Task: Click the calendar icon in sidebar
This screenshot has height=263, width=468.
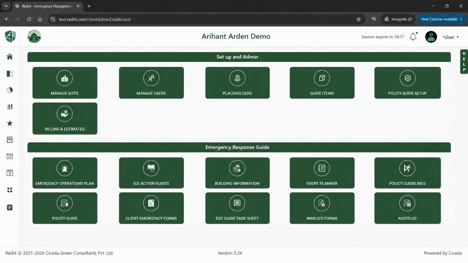Action: tap(10, 156)
